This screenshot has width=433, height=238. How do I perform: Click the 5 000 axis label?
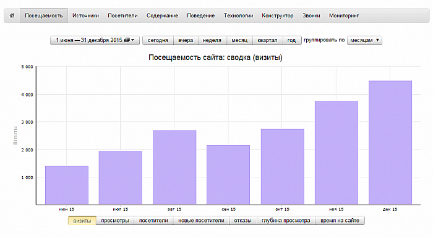point(27,67)
